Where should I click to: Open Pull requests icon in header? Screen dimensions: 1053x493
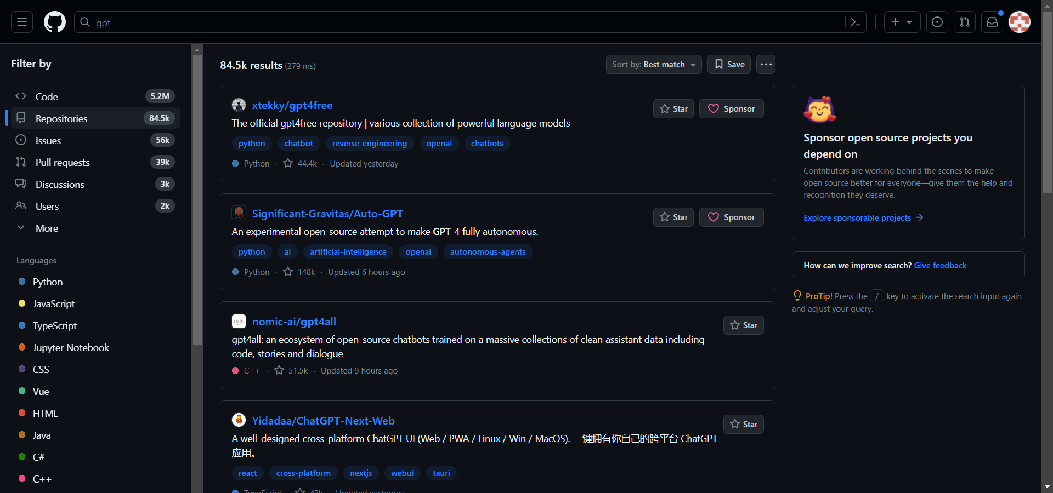pos(965,22)
